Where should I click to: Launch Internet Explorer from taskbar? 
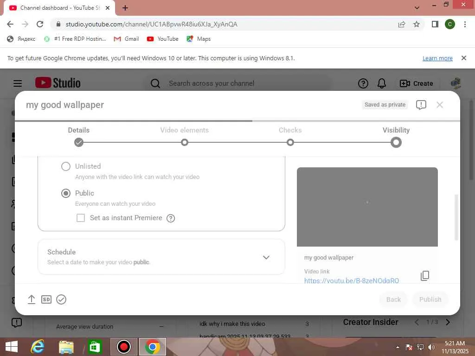pos(37,347)
